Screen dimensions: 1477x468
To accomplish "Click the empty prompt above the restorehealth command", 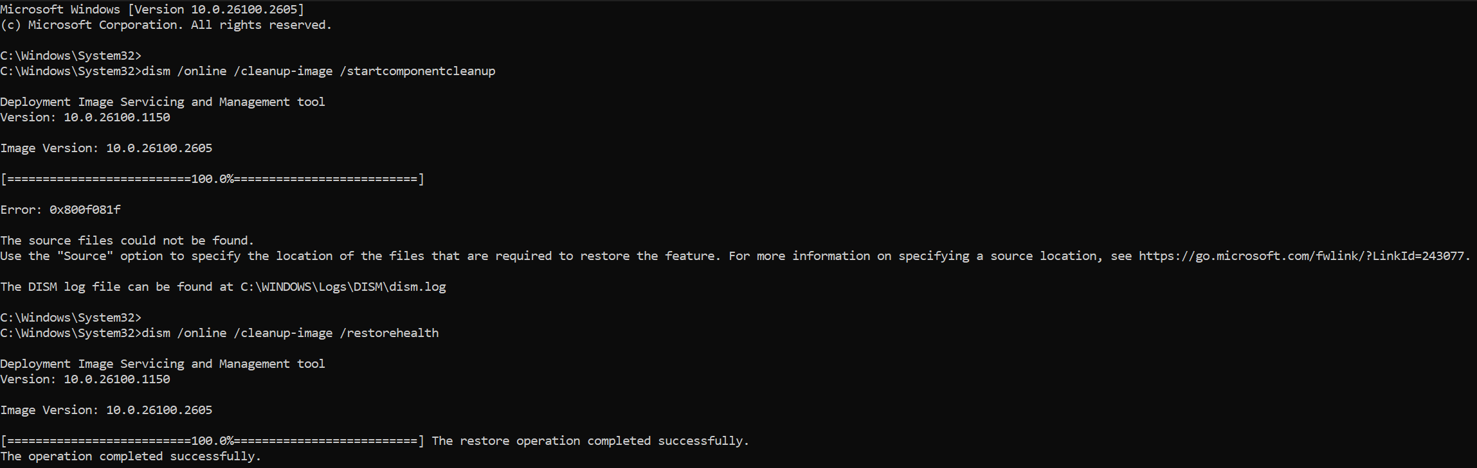I will click(71, 318).
